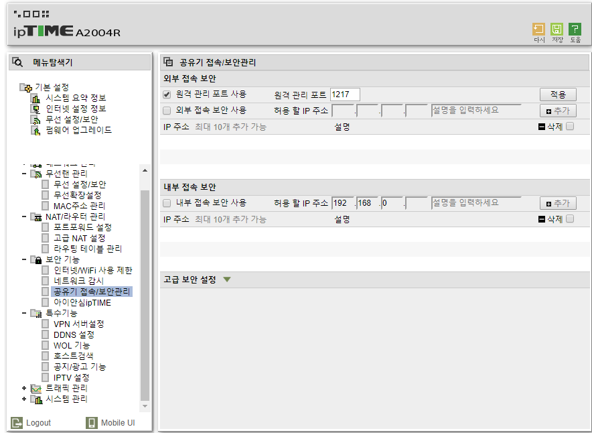Viewport: 592px width, 433px height.
Task: Collapse the 무선랜 관리 tree node
Action: [x=24, y=174]
